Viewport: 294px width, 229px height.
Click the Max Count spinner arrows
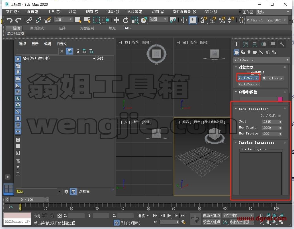click(x=280, y=128)
